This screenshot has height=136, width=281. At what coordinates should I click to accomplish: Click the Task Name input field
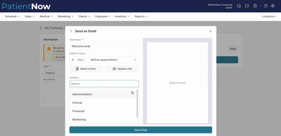point(104,46)
